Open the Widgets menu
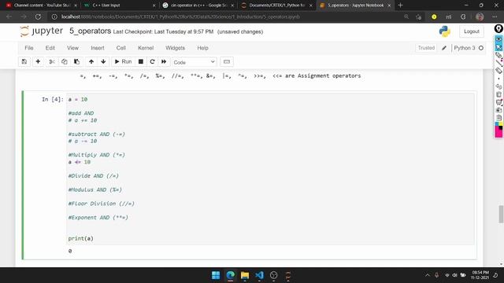504x283 pixels. point(175,48)
